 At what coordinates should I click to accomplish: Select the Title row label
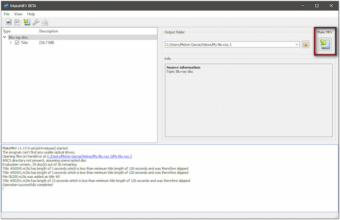tap(24, 43)
